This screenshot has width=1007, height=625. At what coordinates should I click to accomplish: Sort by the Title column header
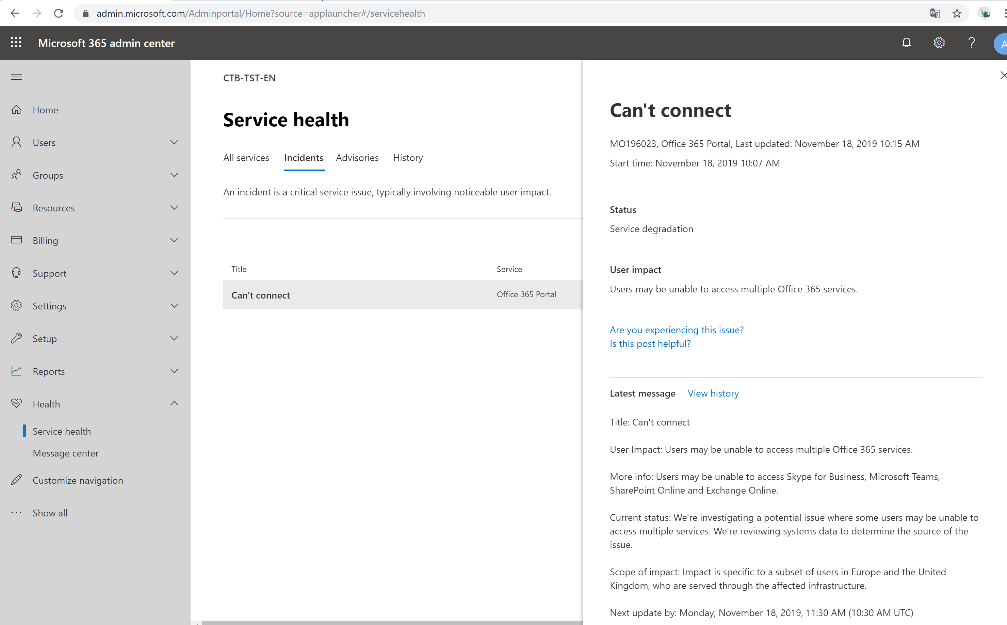tap(239, 269)
